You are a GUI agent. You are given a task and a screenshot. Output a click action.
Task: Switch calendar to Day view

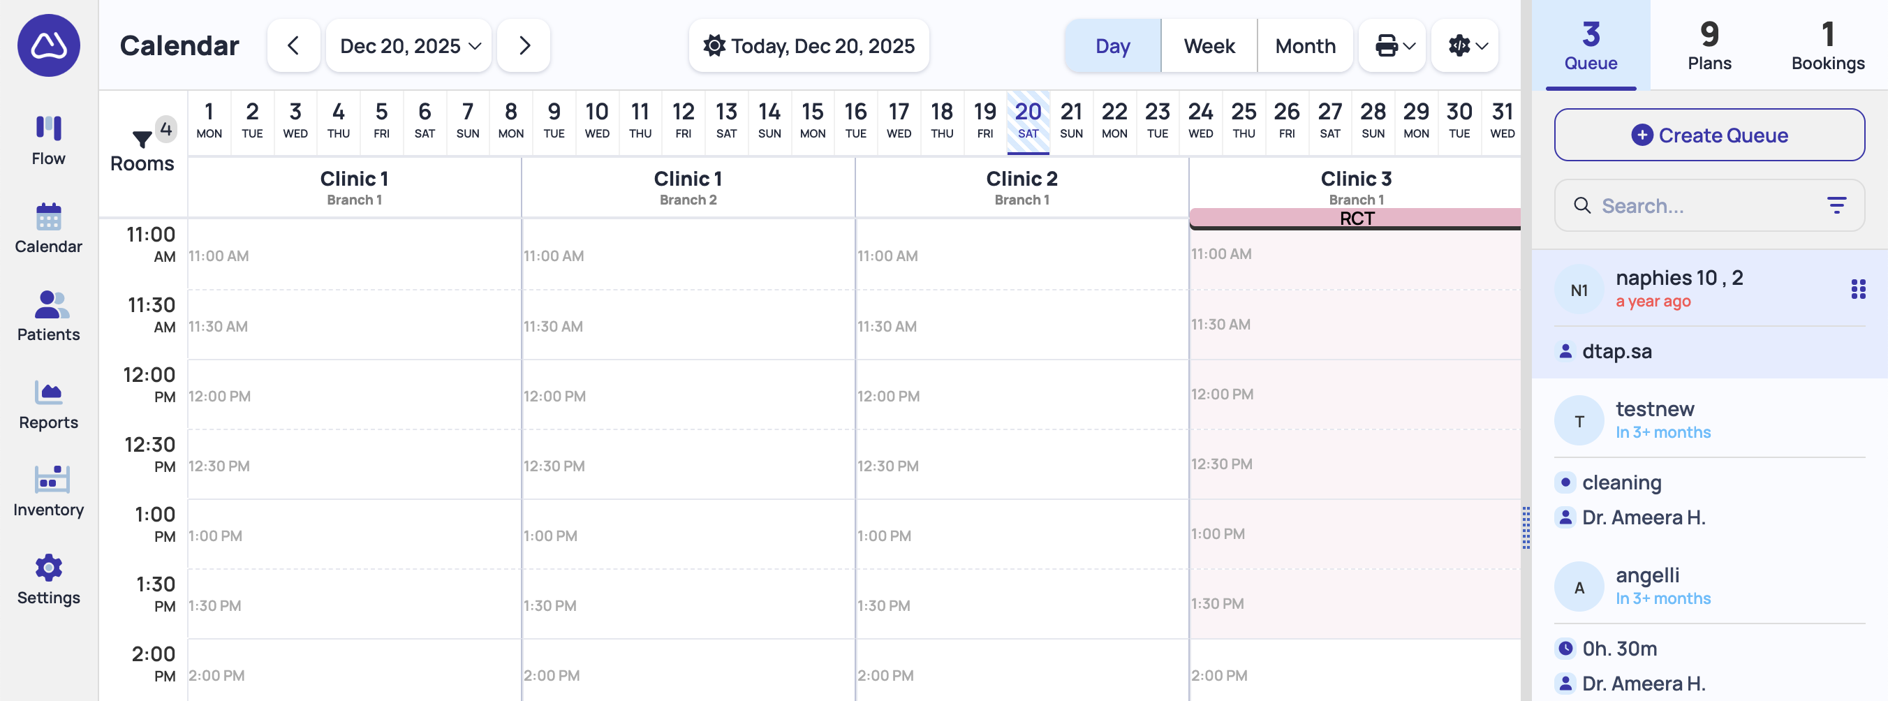(1112, 46)
